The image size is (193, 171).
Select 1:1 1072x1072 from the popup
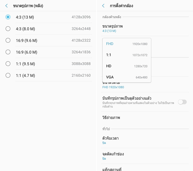coord(126,55)
